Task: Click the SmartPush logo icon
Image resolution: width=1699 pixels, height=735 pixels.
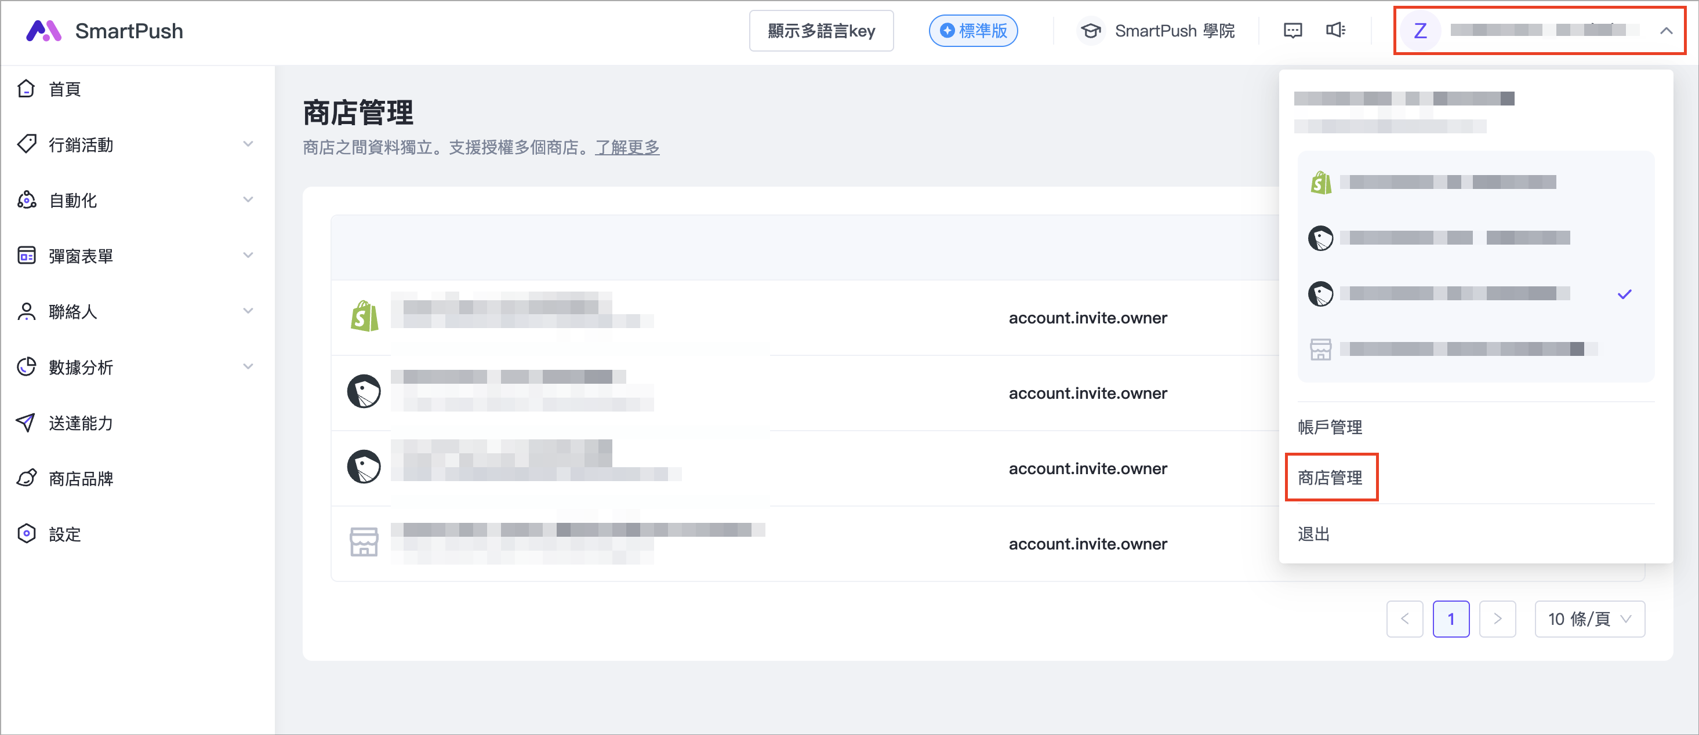Action: (x=43, y=31)
